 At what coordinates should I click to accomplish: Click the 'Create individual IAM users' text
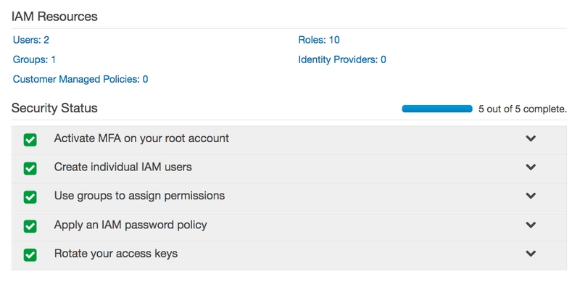(123, 167)
